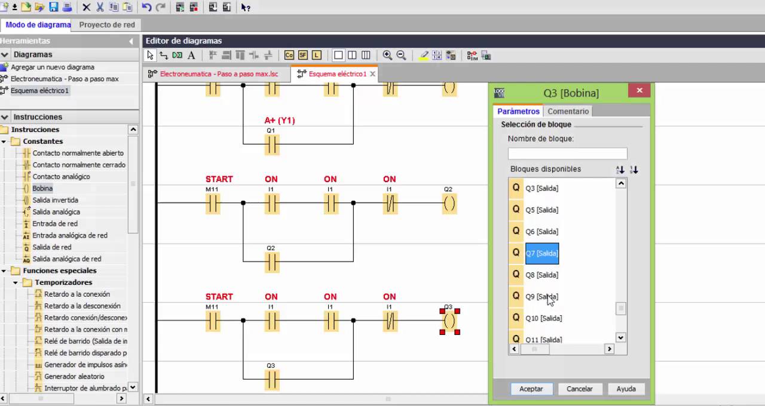Add a new diagram
This screenshot has height=406, width=765.
click(x=53, y=67)
